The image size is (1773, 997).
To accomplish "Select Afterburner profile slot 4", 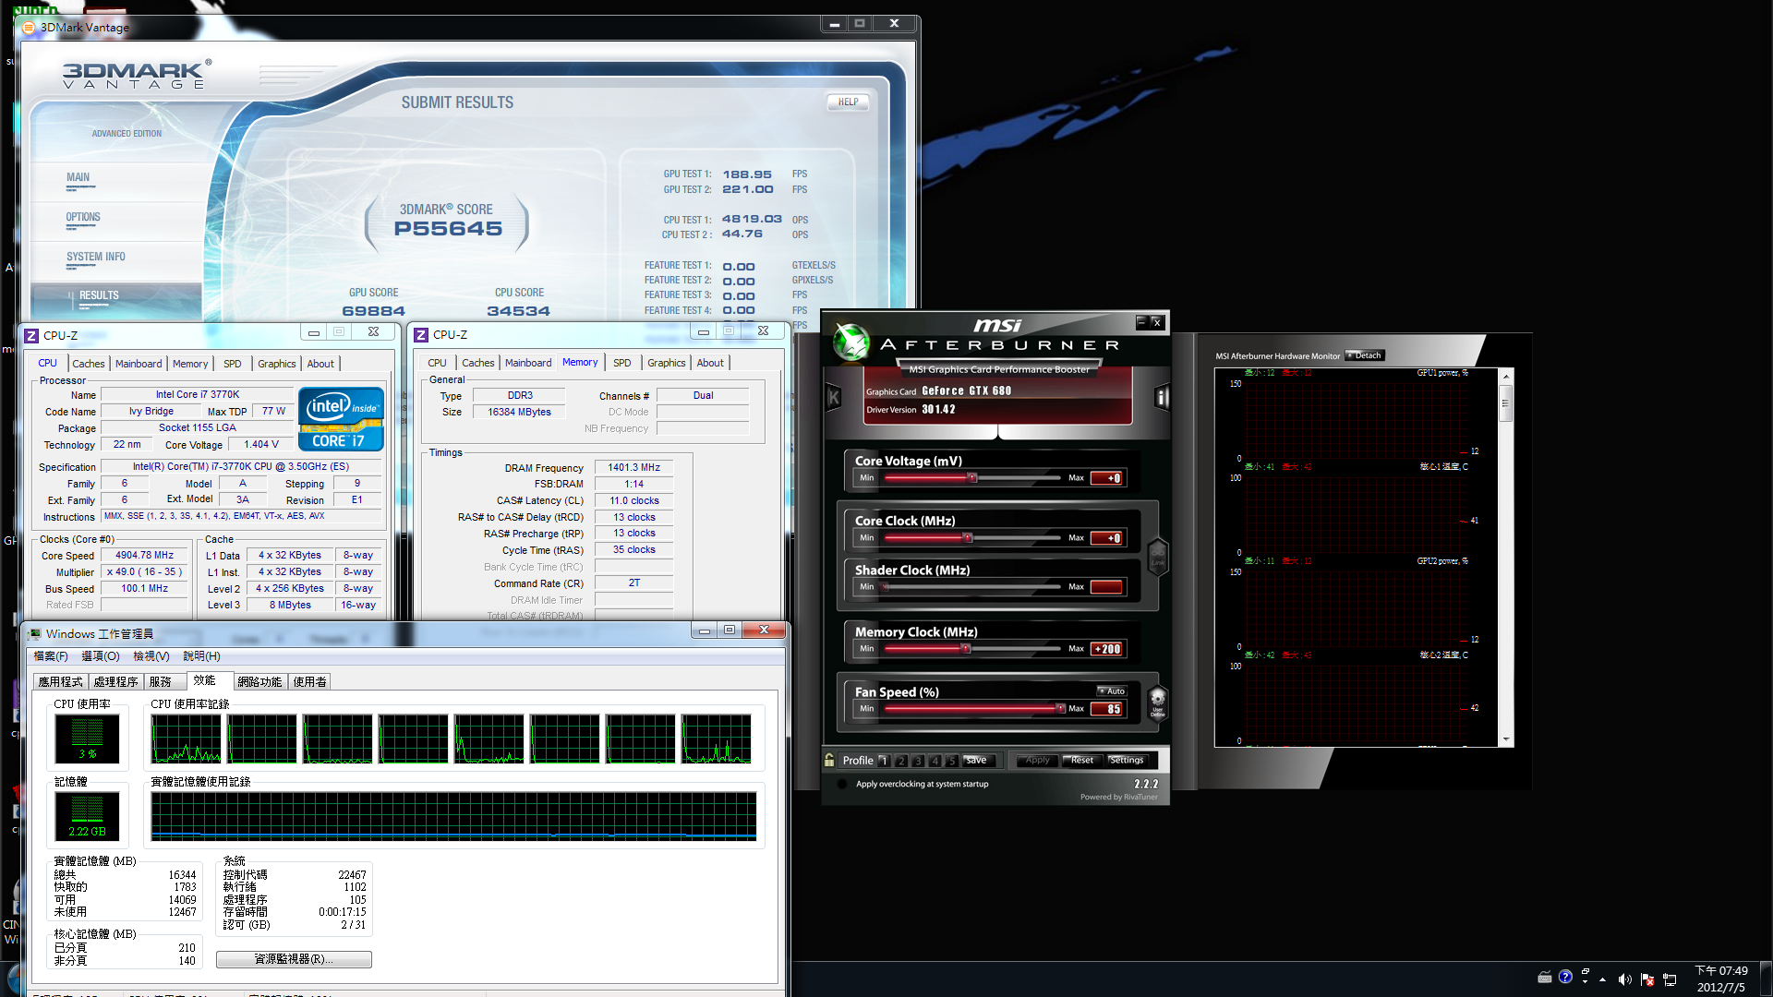I will point(935,761).
